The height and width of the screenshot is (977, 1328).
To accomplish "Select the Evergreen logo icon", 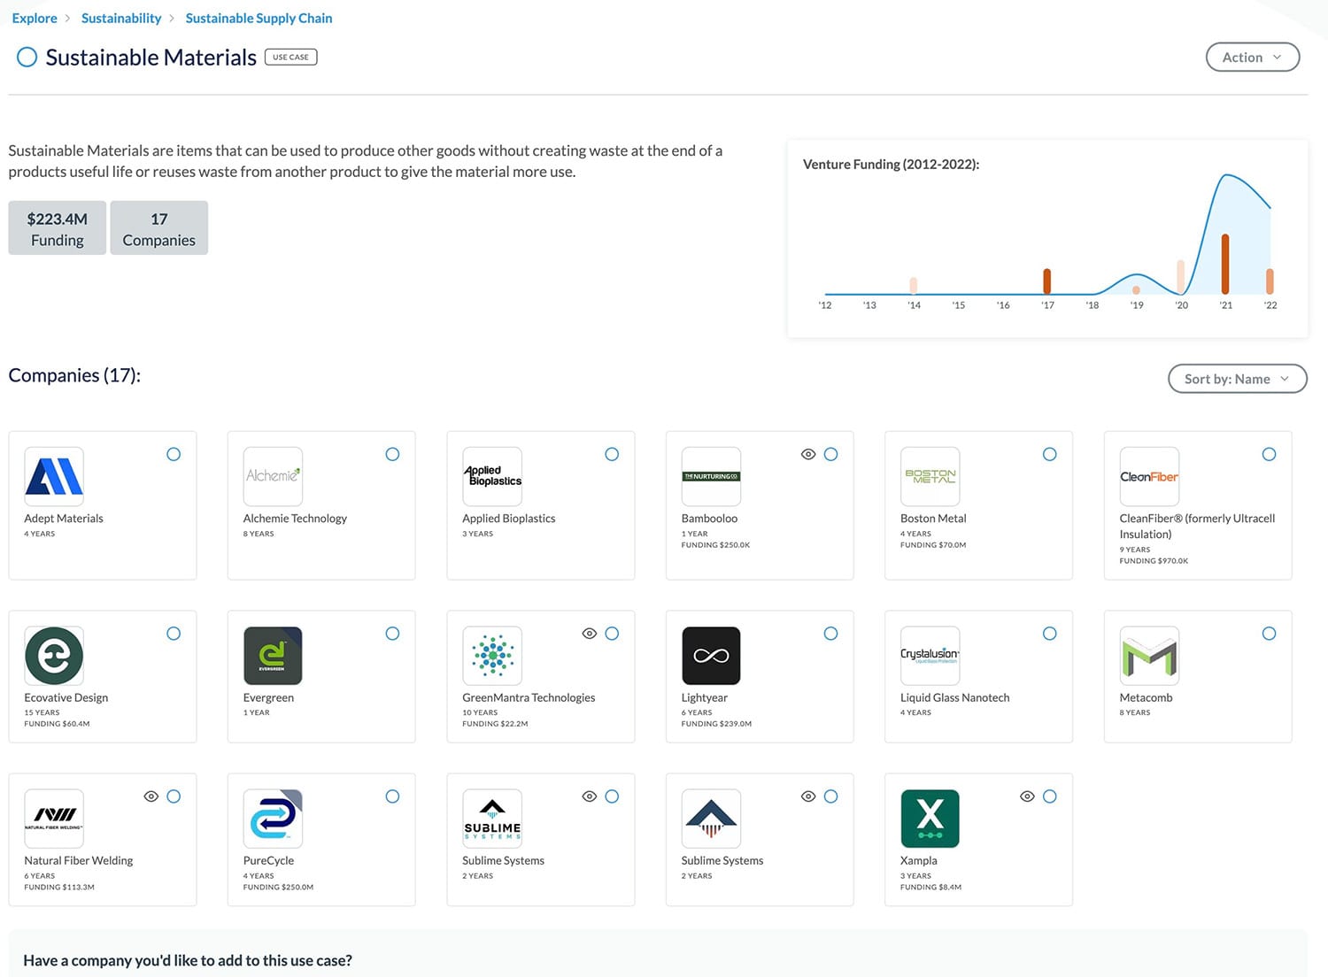I will click(x=273, y=655).
